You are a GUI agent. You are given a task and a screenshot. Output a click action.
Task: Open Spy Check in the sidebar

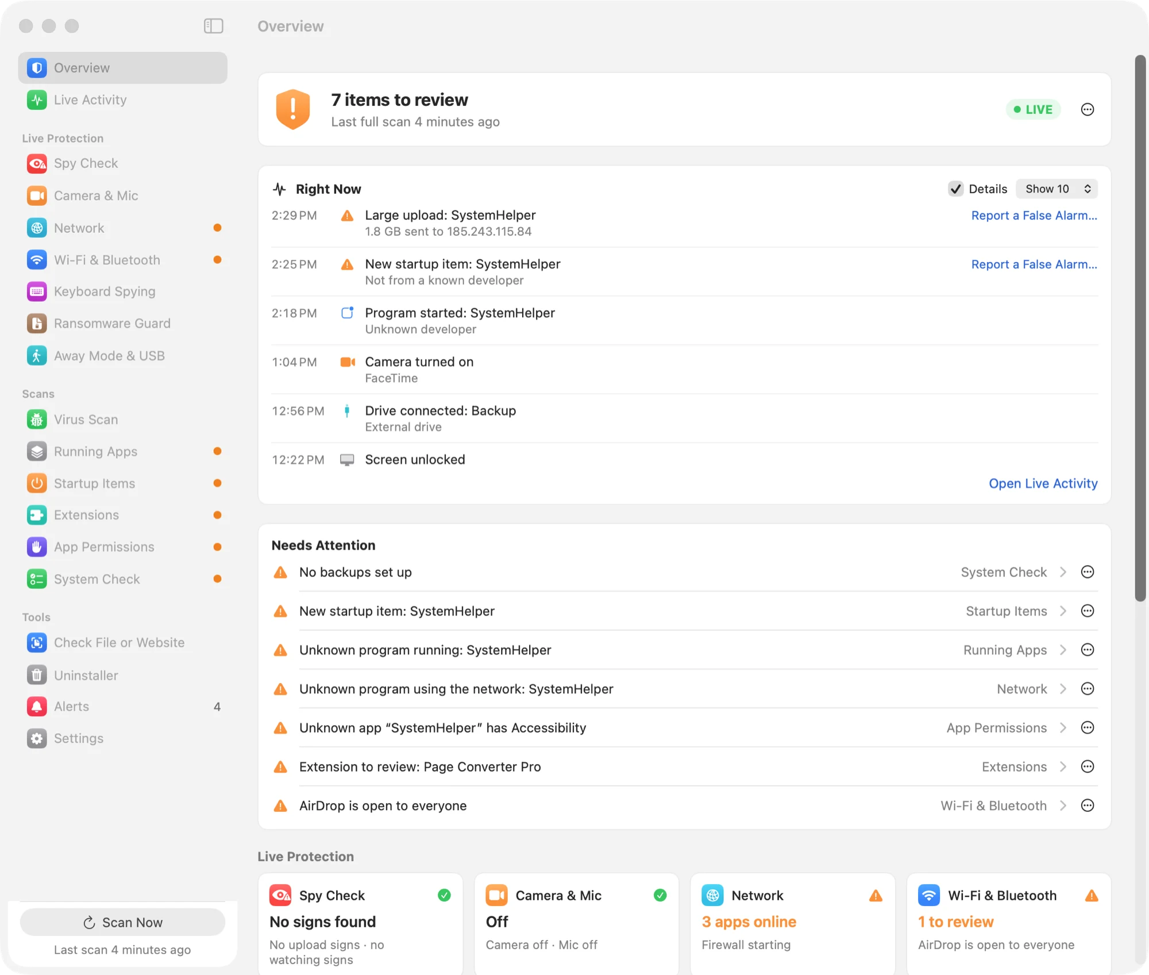pos(122,163)
